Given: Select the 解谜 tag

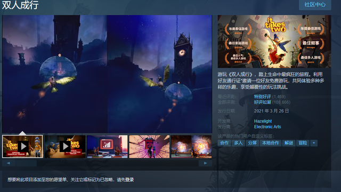Looking at the screenshot, I should [x=289, y=143].
